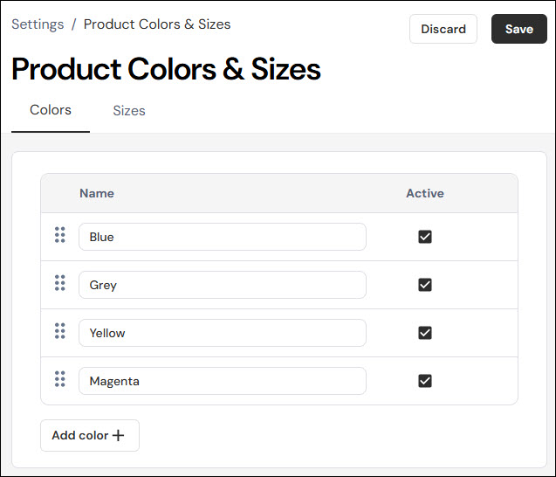The width and height of the screenshot is (556, 477).
Task: Click the drag handle for Magenta row
Action: (x=60, y=379)
